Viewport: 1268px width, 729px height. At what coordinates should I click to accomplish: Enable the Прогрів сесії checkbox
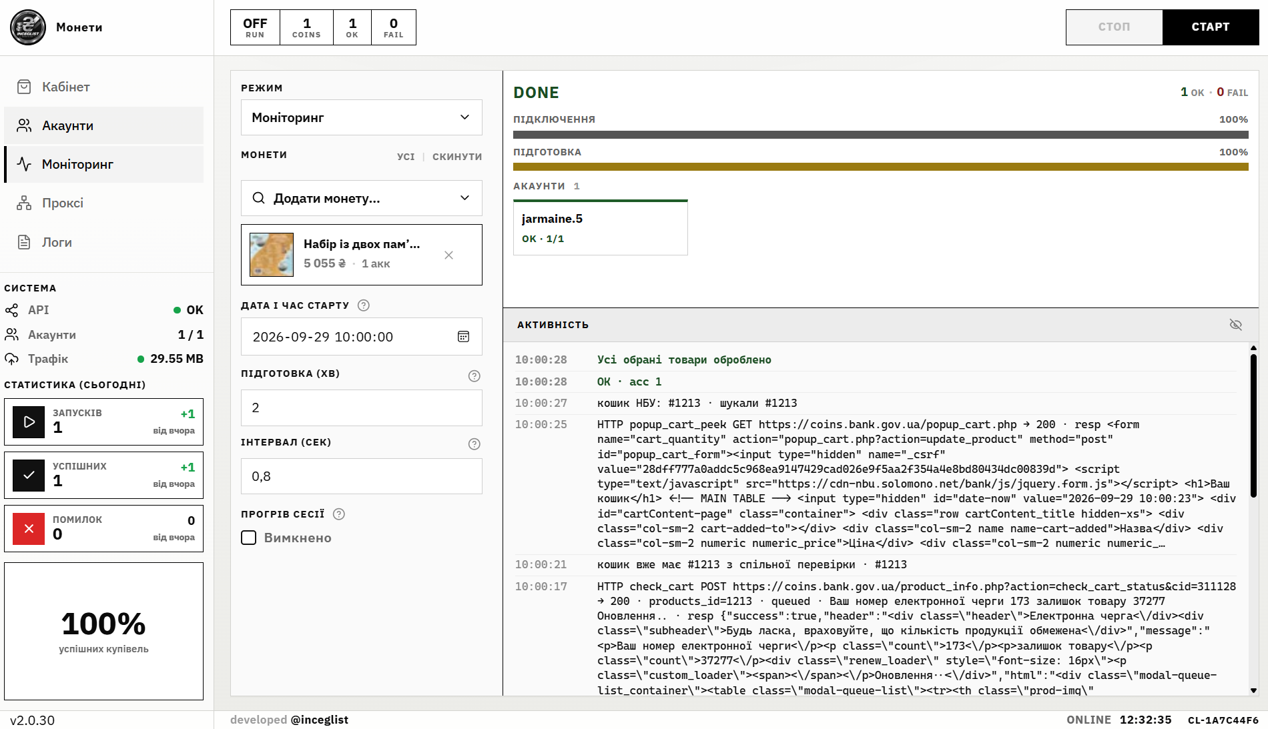point(248,538)
